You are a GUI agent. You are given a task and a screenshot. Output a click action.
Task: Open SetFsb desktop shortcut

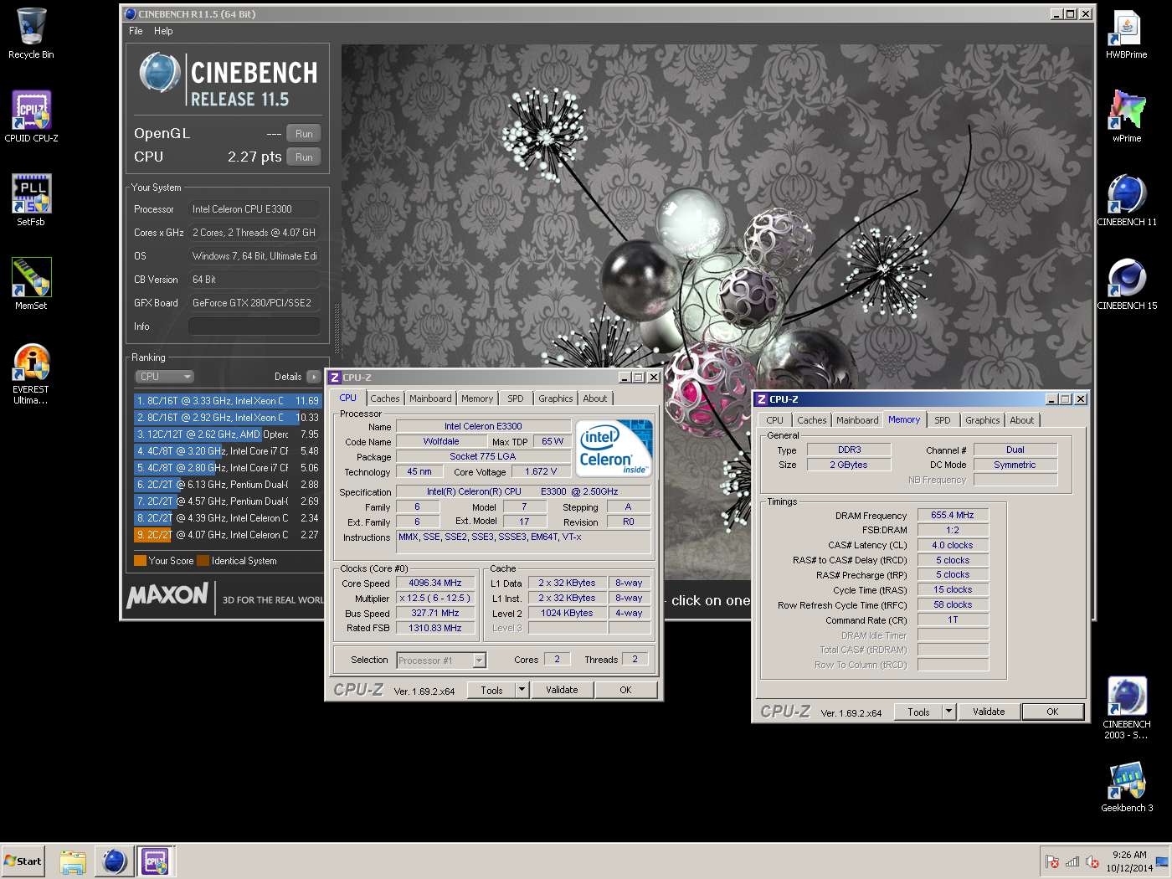[31, 201]
